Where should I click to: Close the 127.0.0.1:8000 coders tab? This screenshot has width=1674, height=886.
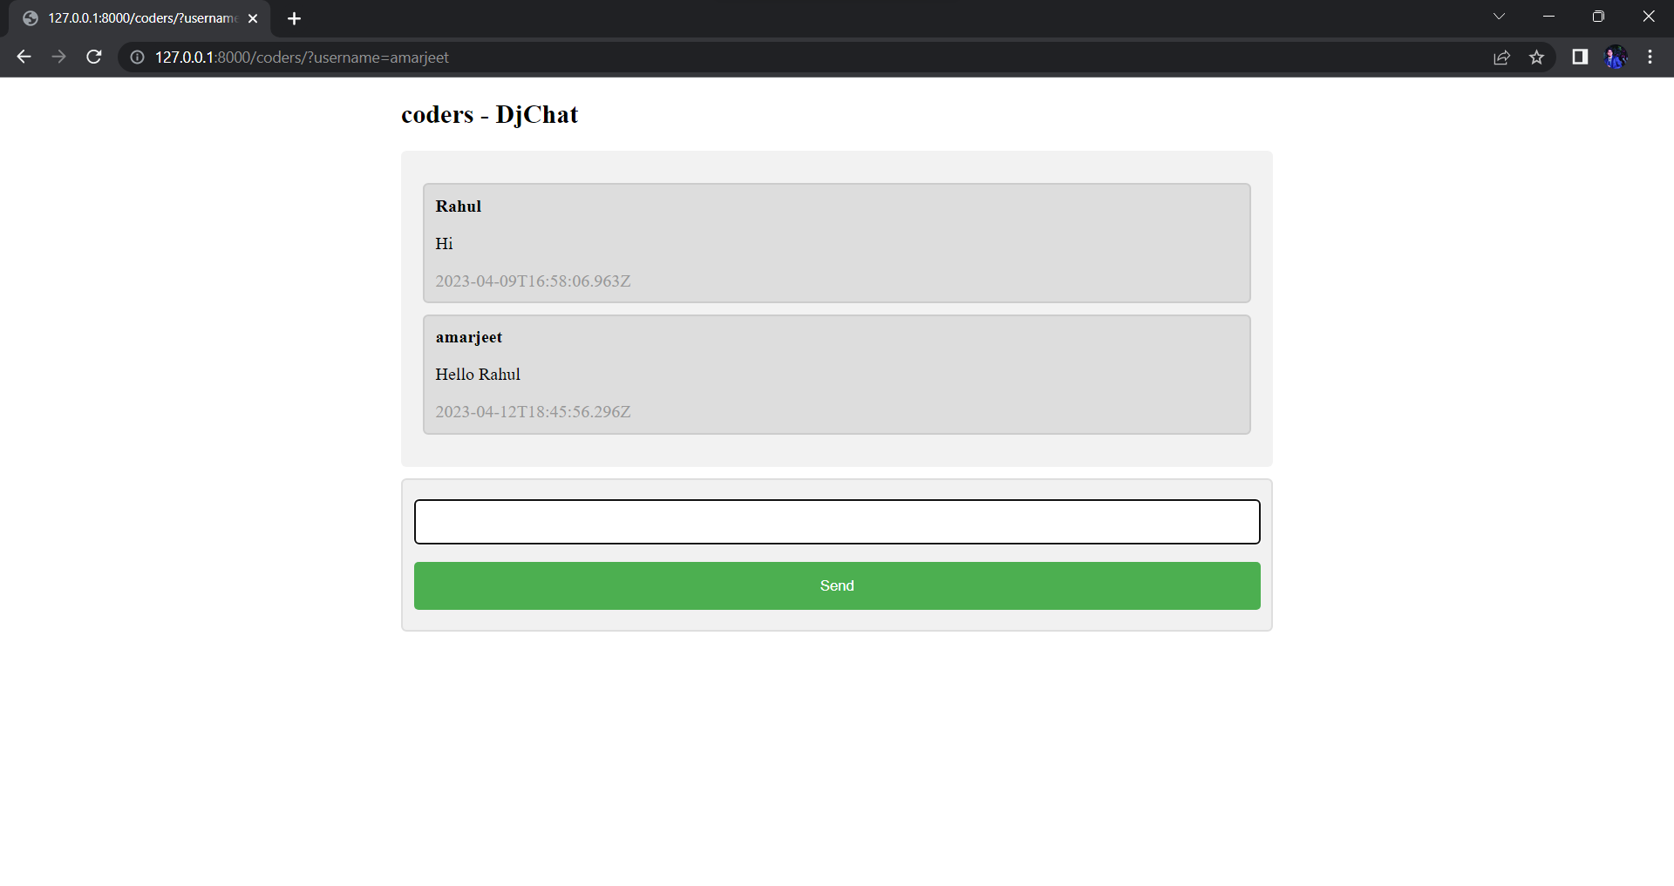(253, 18)
